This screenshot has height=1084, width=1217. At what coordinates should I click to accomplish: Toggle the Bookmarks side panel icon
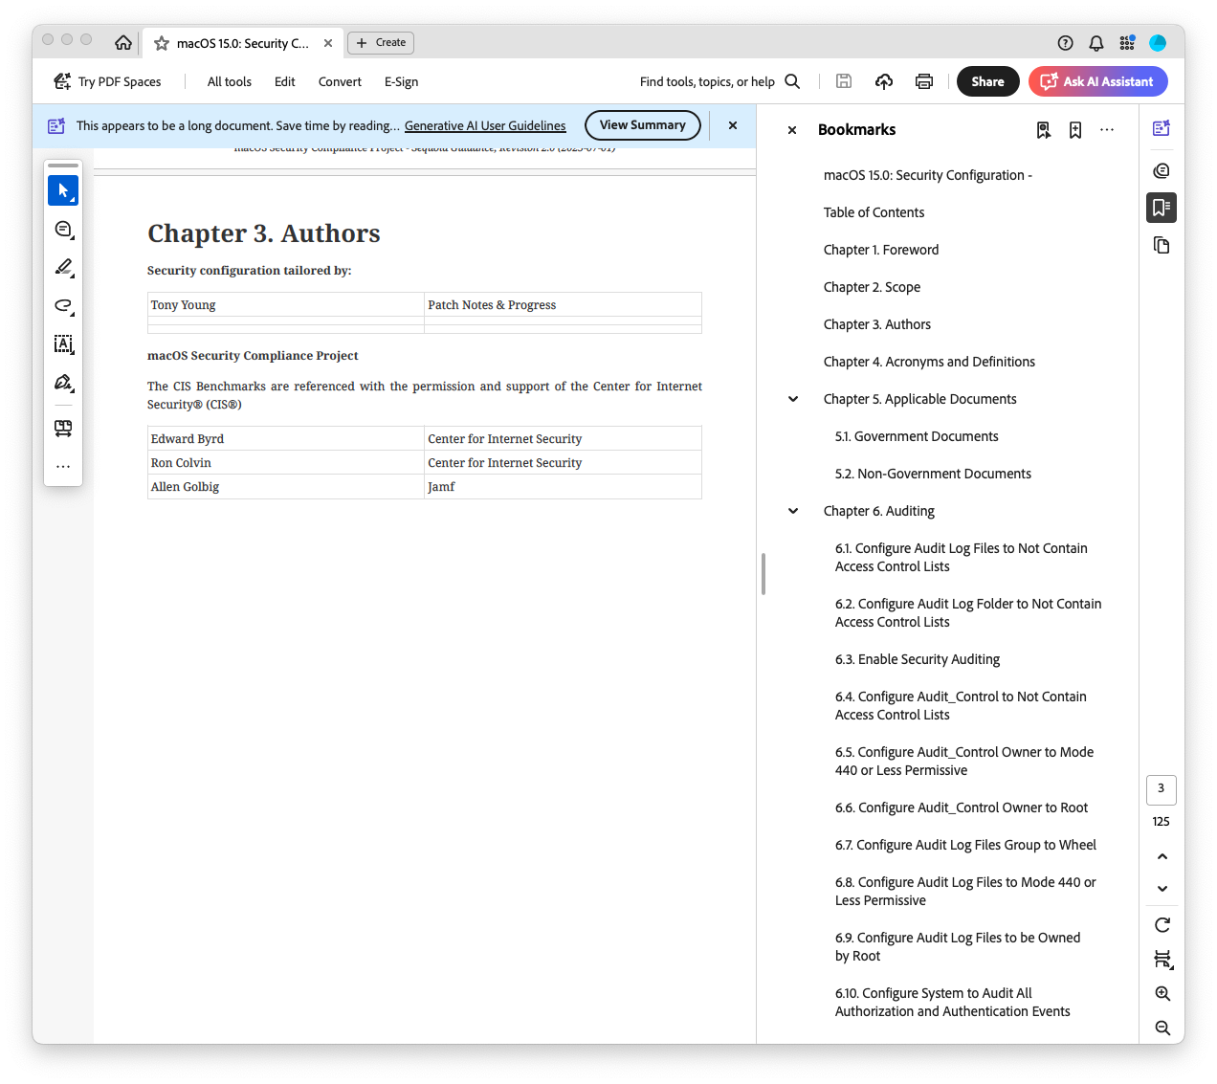(x=1162, y=208)
